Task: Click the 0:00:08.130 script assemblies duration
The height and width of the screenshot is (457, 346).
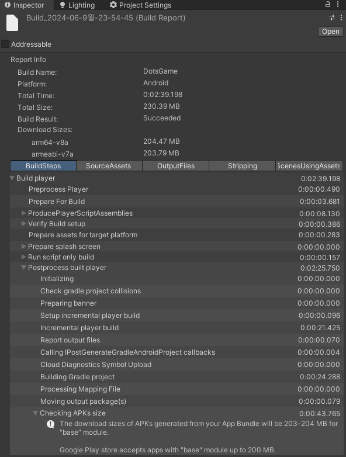Action: click(x=320, y=214)
